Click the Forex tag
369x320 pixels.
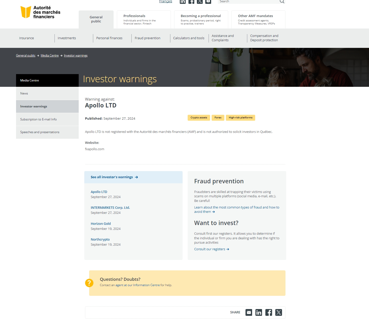coord(218,118)
